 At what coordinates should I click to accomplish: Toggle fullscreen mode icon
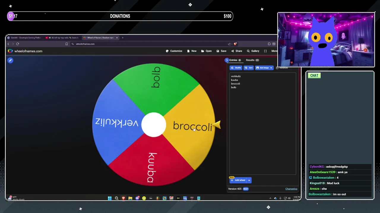point(265,51)
